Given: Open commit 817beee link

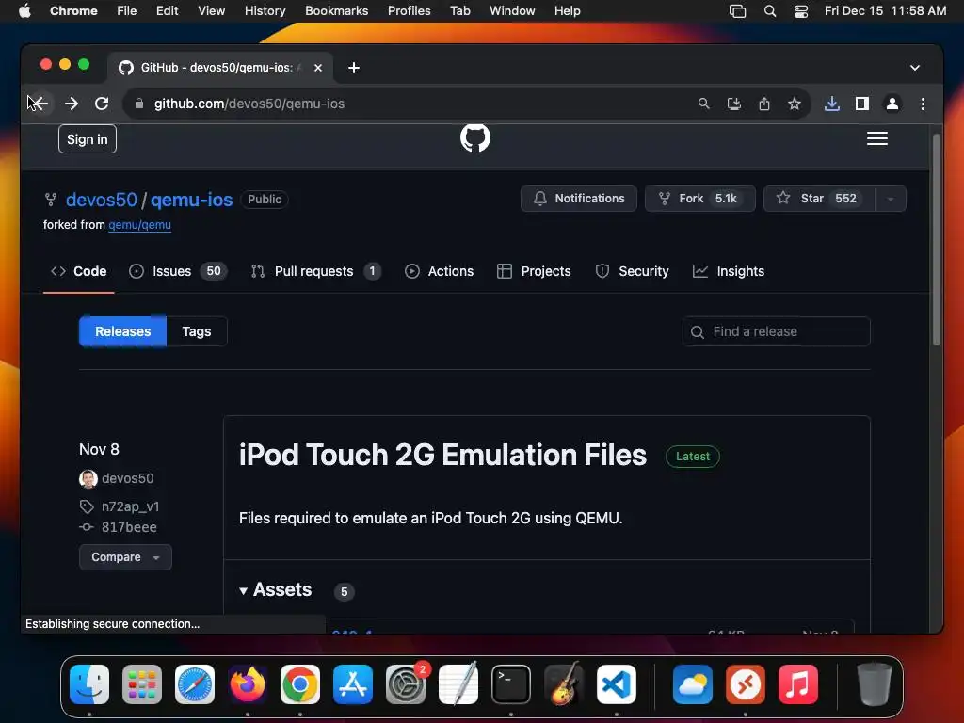Looking at the screenshot, I should point(129,527).
